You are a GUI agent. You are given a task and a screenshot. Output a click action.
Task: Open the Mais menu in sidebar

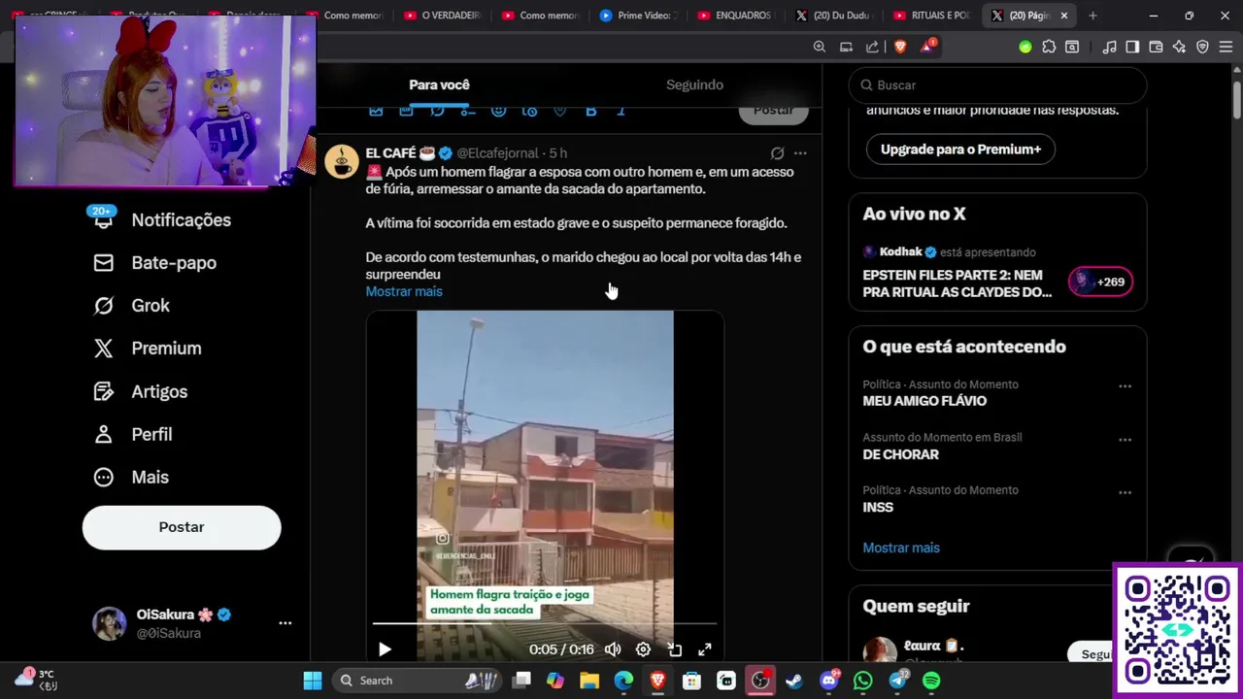(x=130, y=477)
